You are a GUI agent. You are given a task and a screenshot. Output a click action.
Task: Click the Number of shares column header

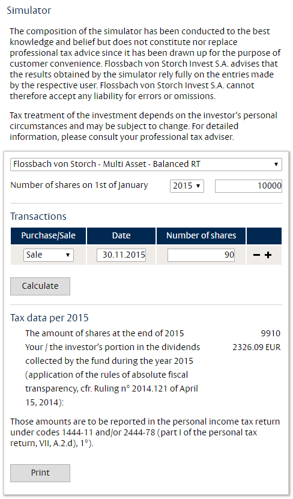201,236
